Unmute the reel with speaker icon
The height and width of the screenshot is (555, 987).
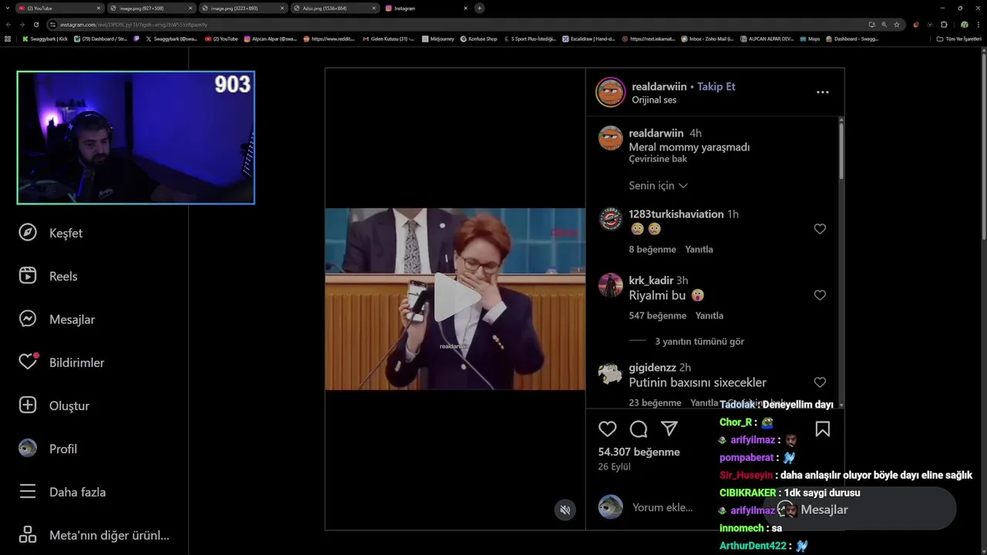[565, 510]
